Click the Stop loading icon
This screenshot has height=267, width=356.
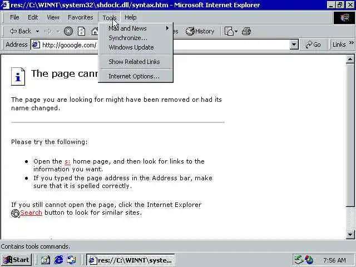(x=68, y=31)
